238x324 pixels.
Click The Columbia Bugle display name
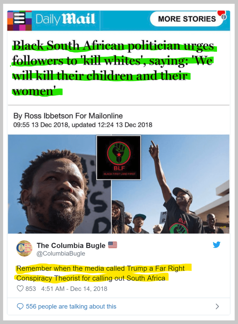(x=71, y=245)
